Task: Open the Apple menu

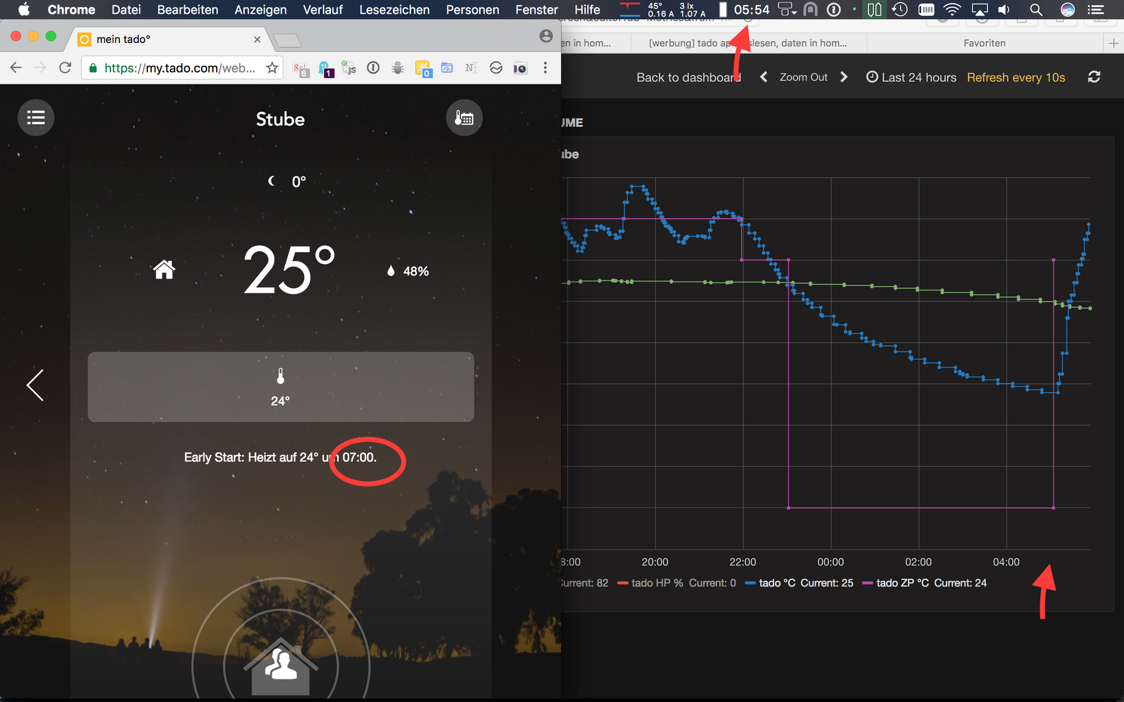Action: pyautogui.click(x=24, y=9)
